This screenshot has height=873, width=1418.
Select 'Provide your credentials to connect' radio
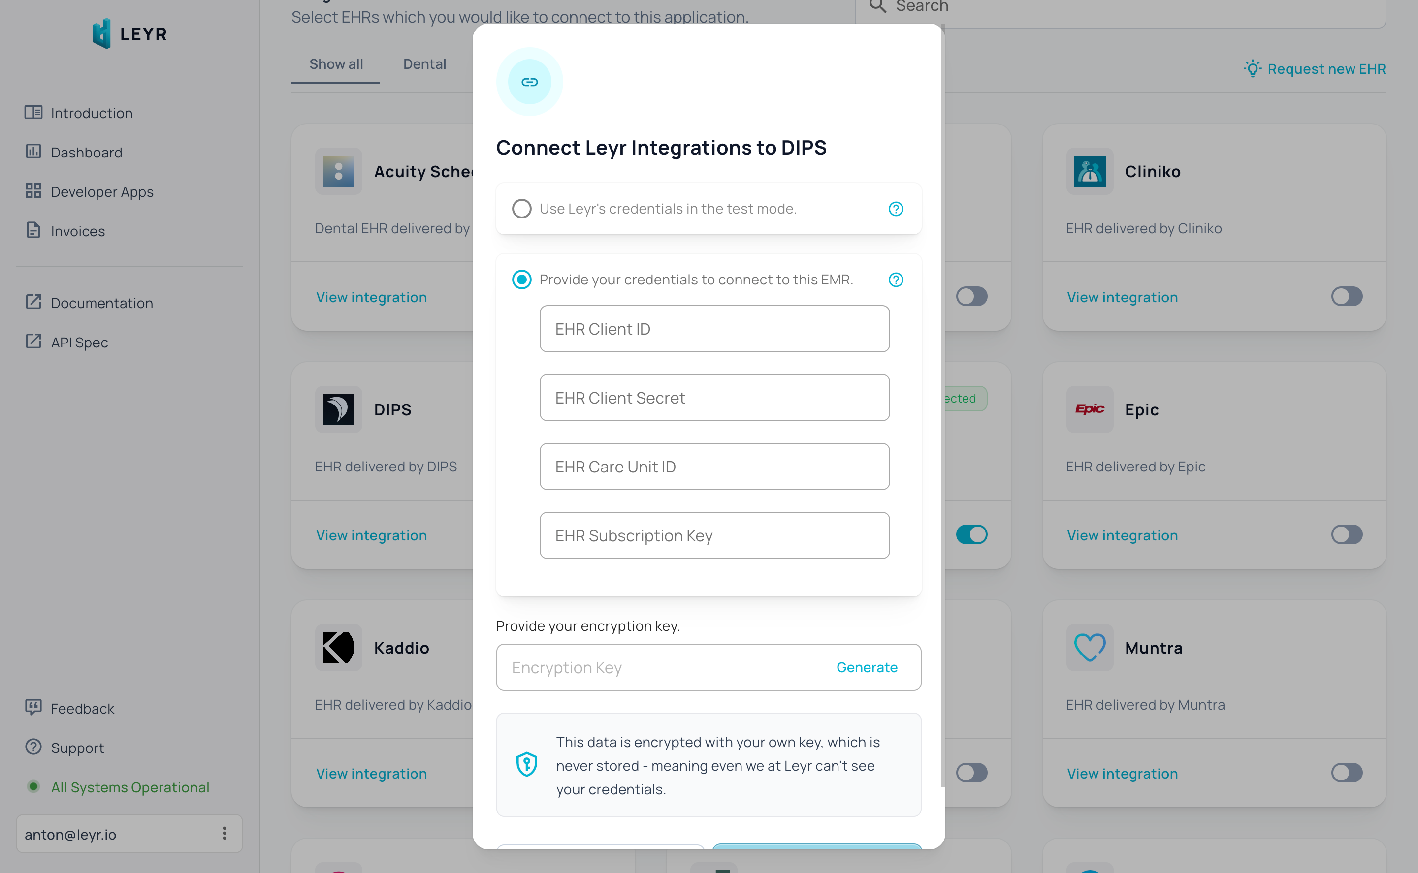point(522,279)
